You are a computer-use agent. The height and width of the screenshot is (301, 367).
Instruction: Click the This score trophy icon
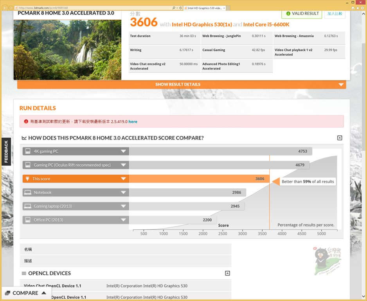click(27, 179)
